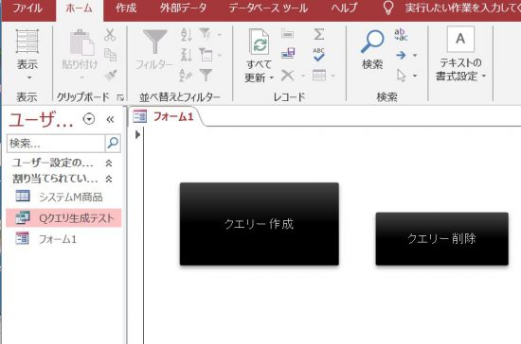This screenshot has height=344, width=521.
Task: Click the delete record X icon
Action: pos(288,76)
